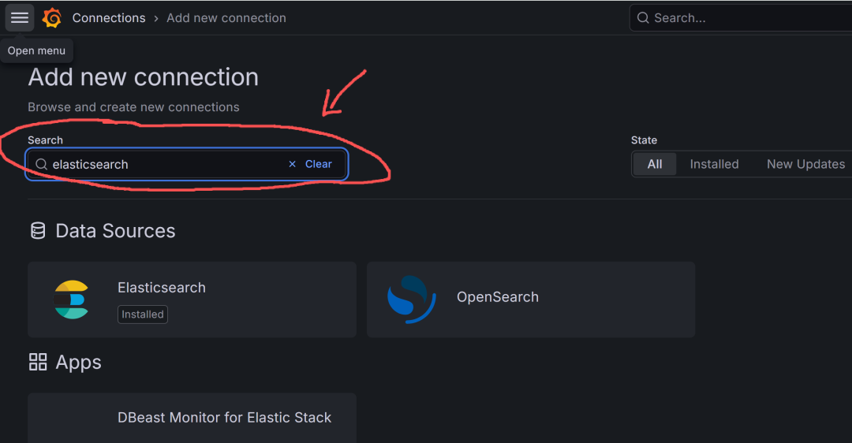Click the State label
852x443 pixels.
point(644,140)
